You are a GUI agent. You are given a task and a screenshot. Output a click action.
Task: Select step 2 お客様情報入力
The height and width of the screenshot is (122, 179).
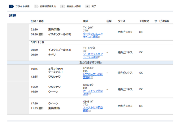[45, 6]
